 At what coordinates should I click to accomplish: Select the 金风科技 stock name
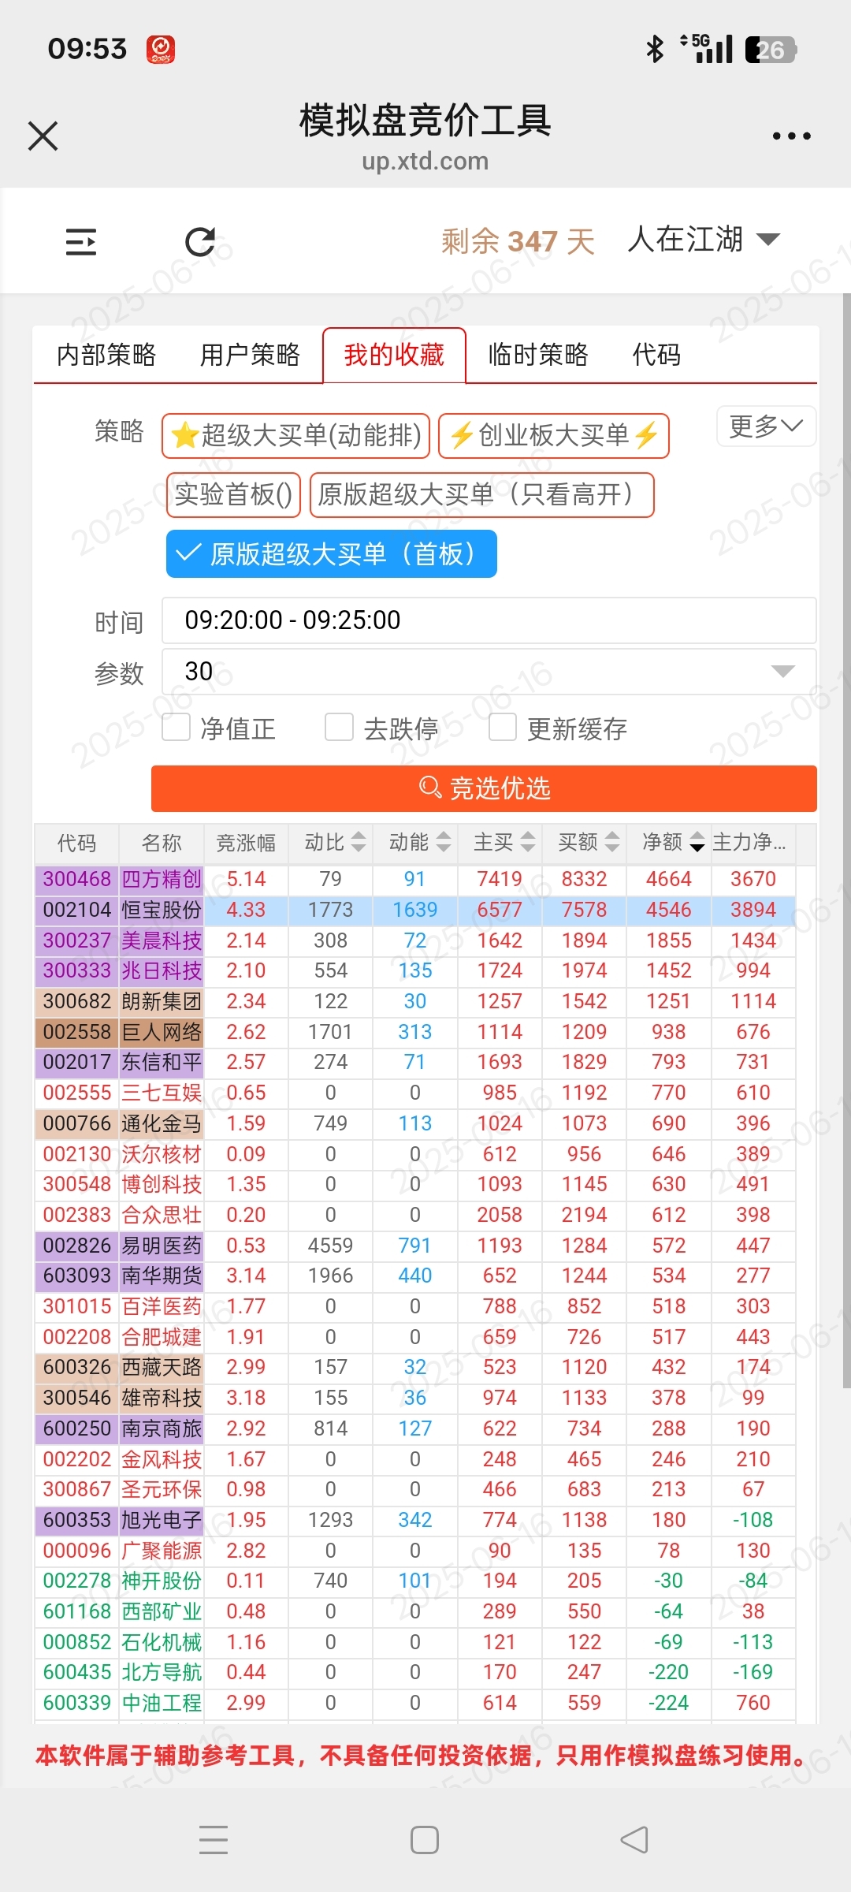point(162,1459)
